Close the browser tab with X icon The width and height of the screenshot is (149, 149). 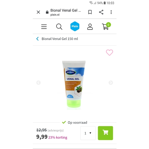click(x=38, y=12)
